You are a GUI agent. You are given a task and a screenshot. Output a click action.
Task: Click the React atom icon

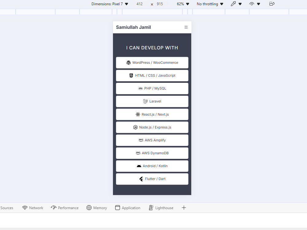point(138,114)
